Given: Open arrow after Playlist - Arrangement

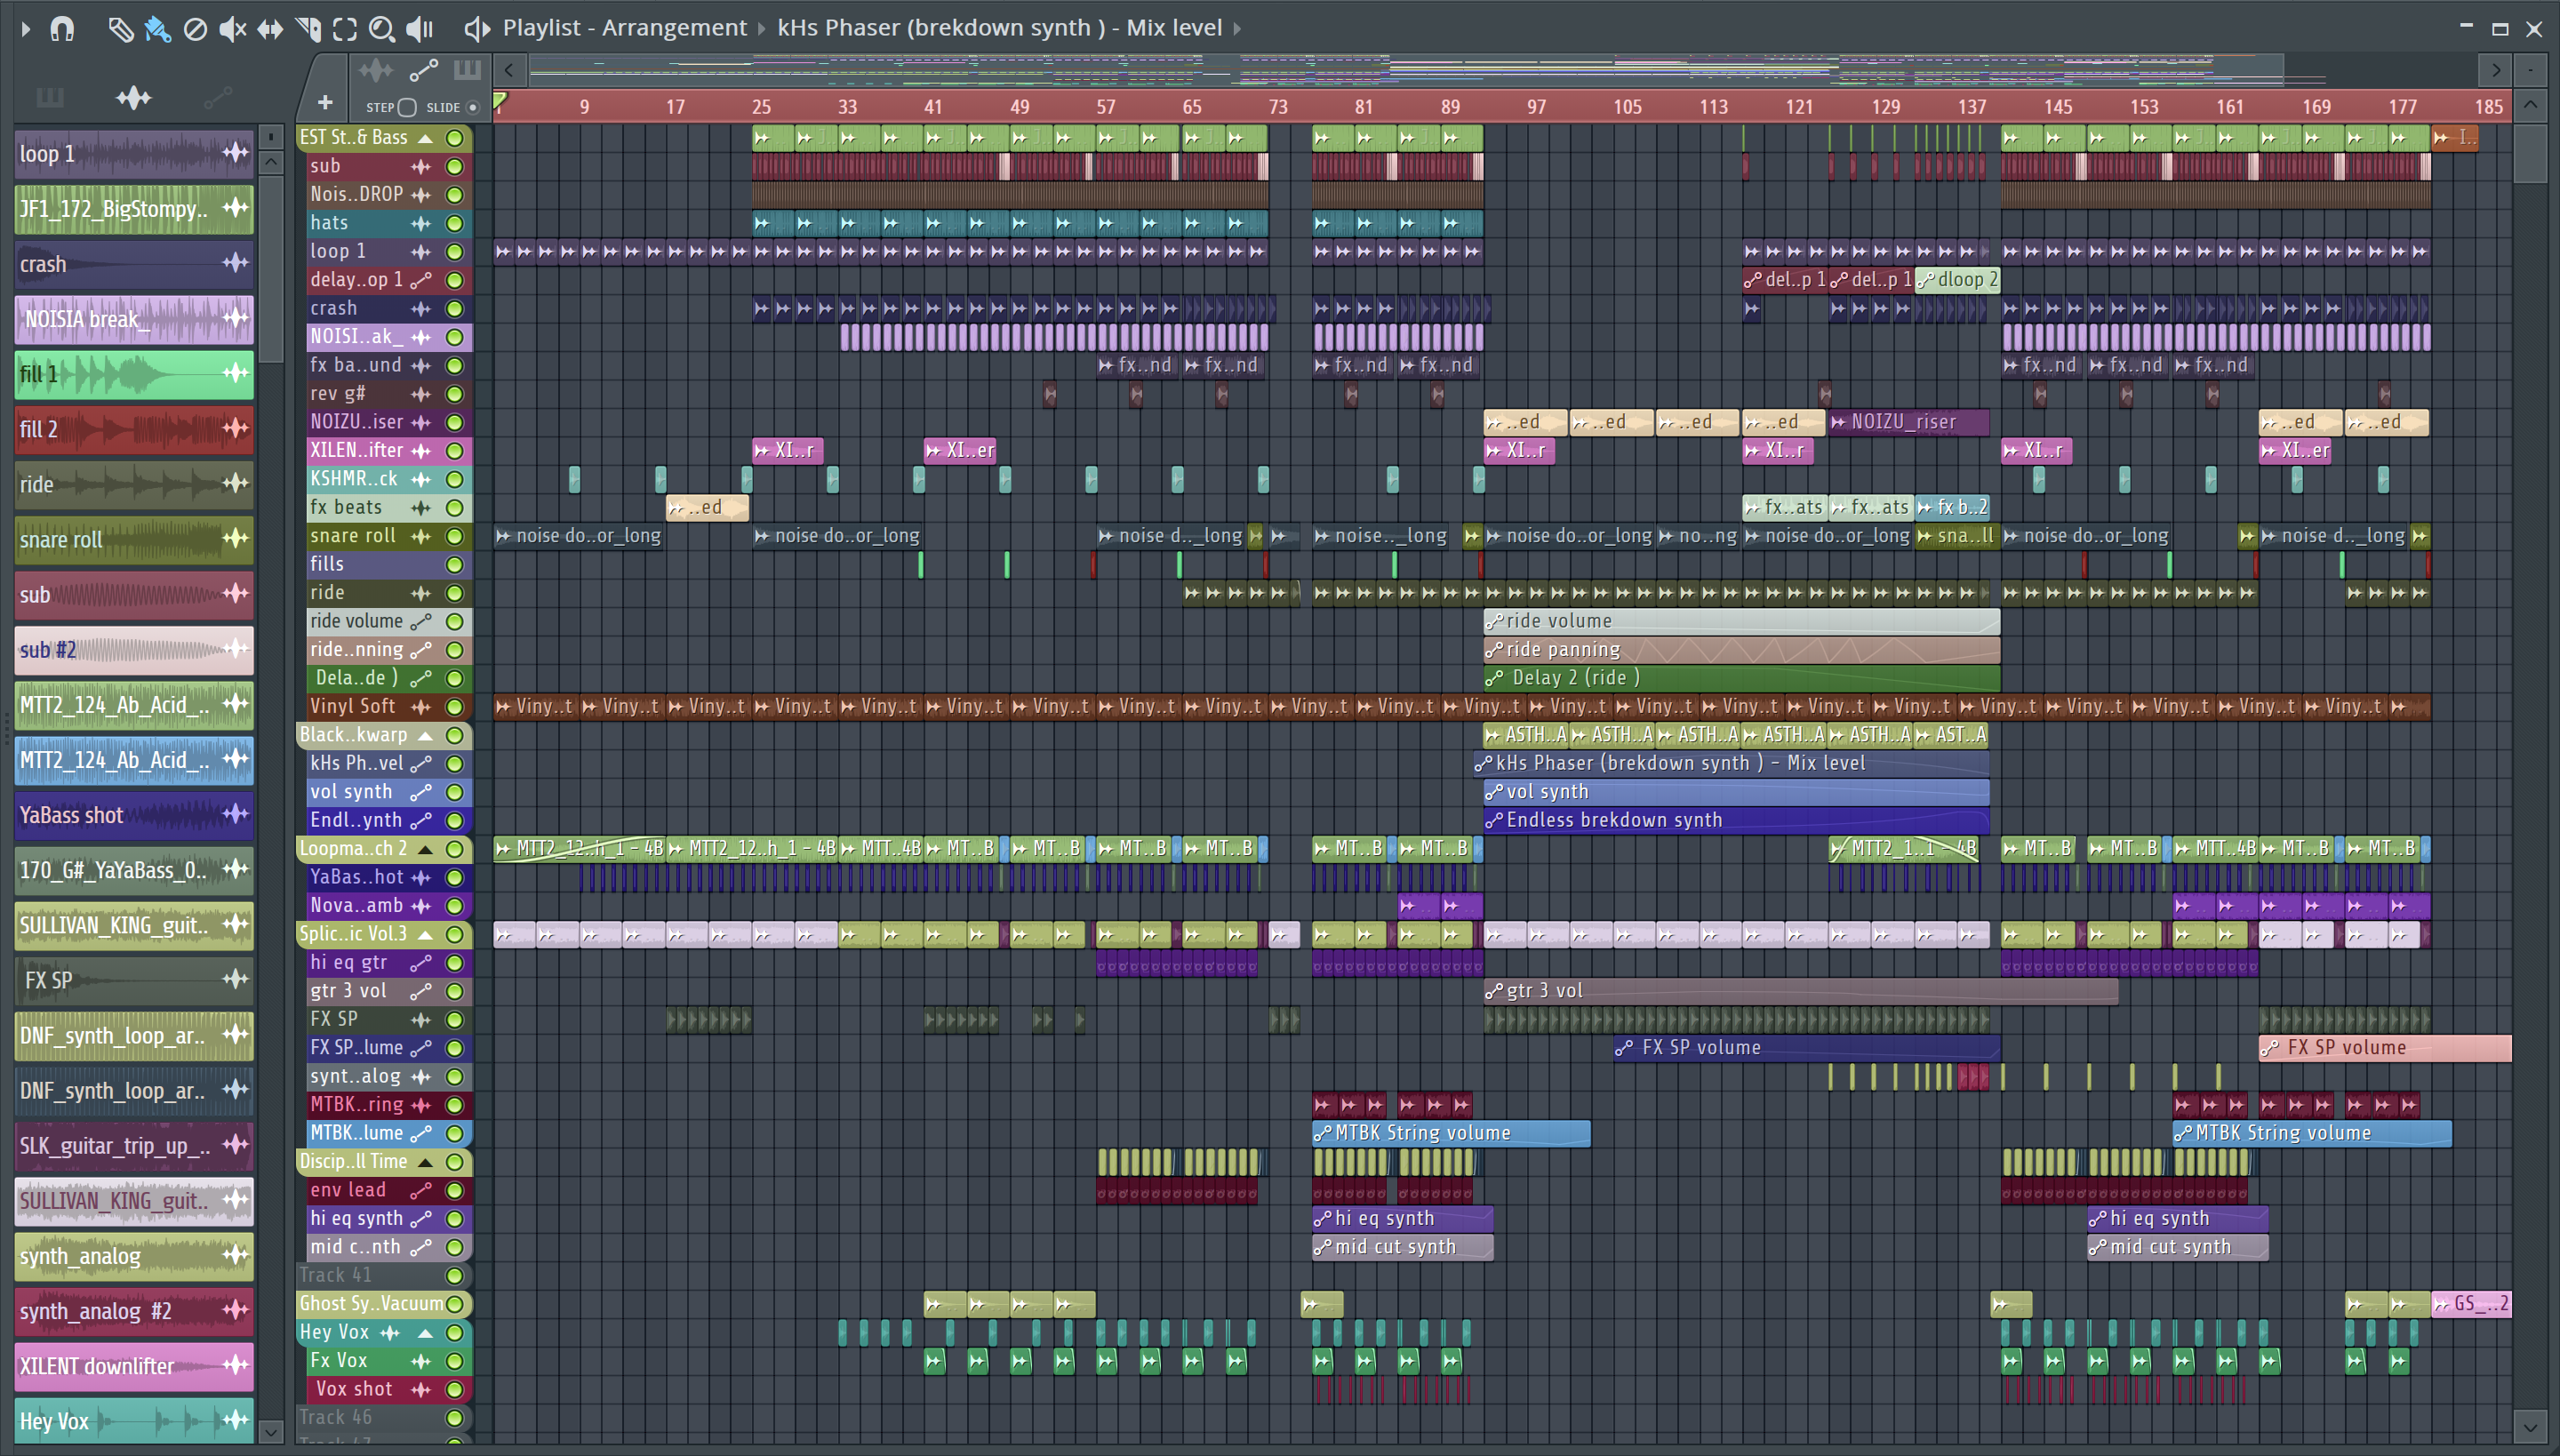Looking at the screenshot, I should coord(762,28).
